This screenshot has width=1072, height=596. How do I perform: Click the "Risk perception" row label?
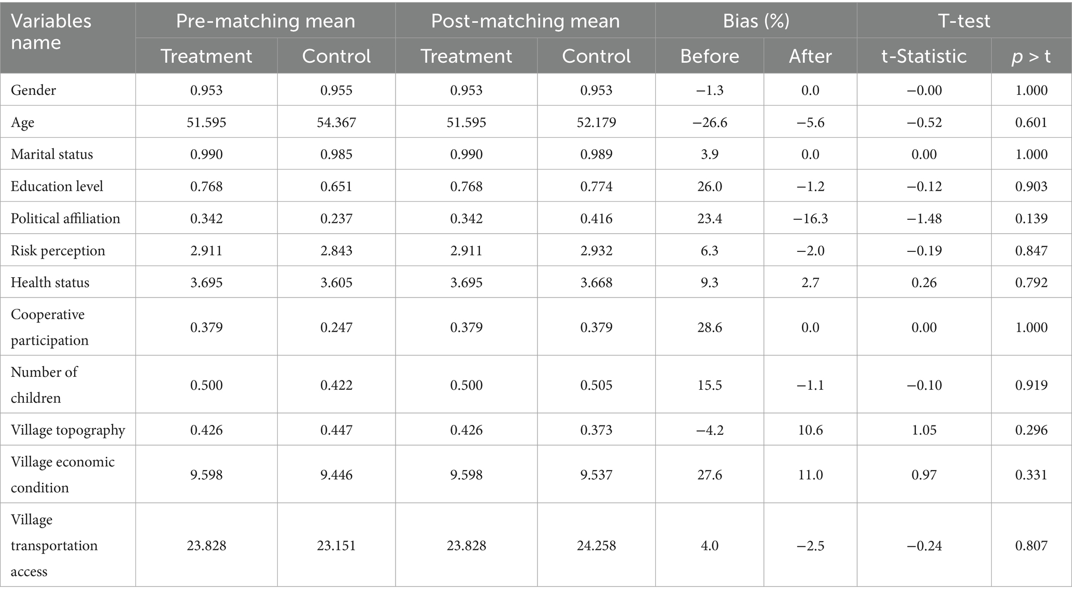point(58,251)
